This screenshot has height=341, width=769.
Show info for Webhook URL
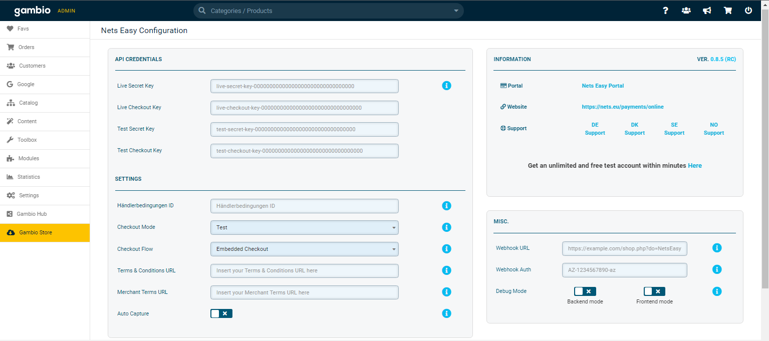tap(717, 248)
